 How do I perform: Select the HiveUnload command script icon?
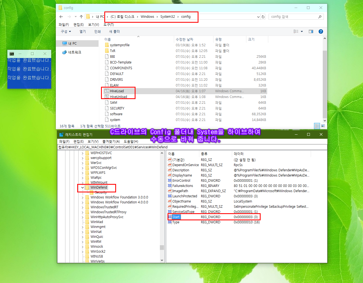pos(107,97)
